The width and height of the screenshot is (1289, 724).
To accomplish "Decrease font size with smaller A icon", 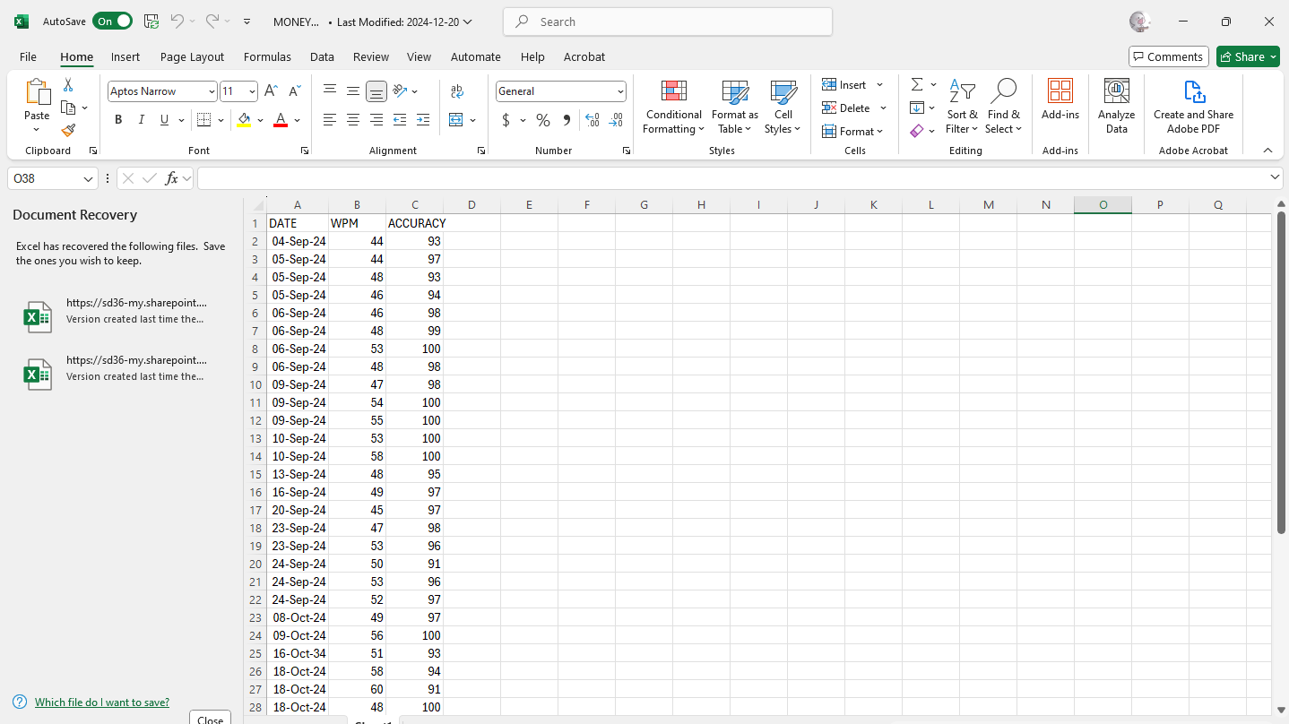I will tap(294, 91).
